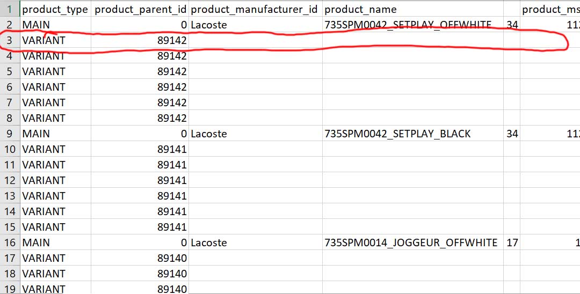
Task: Click the Lacoste cell in row 9
Action: click(x=255, y=134)
